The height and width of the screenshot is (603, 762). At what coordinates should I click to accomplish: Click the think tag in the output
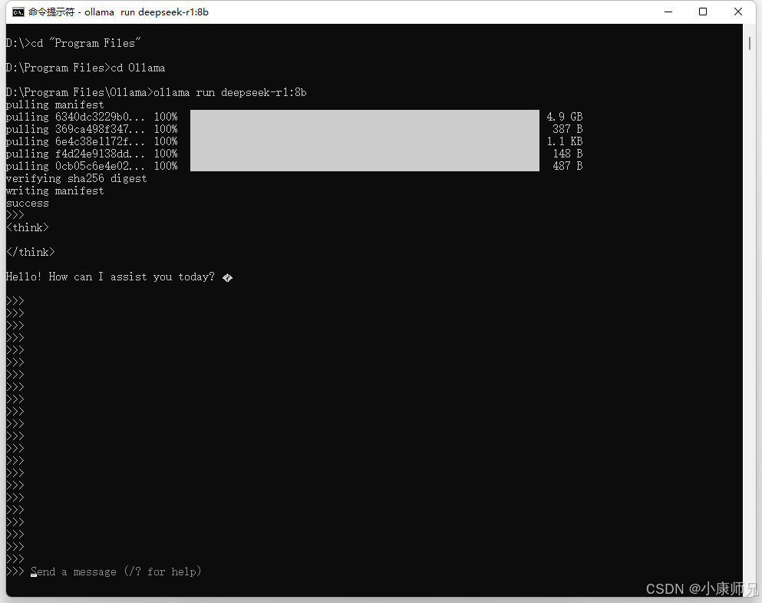point(27,227)
